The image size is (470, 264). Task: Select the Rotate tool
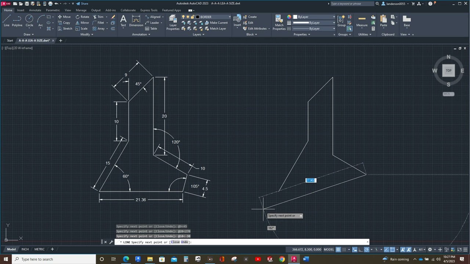(82, 17)
